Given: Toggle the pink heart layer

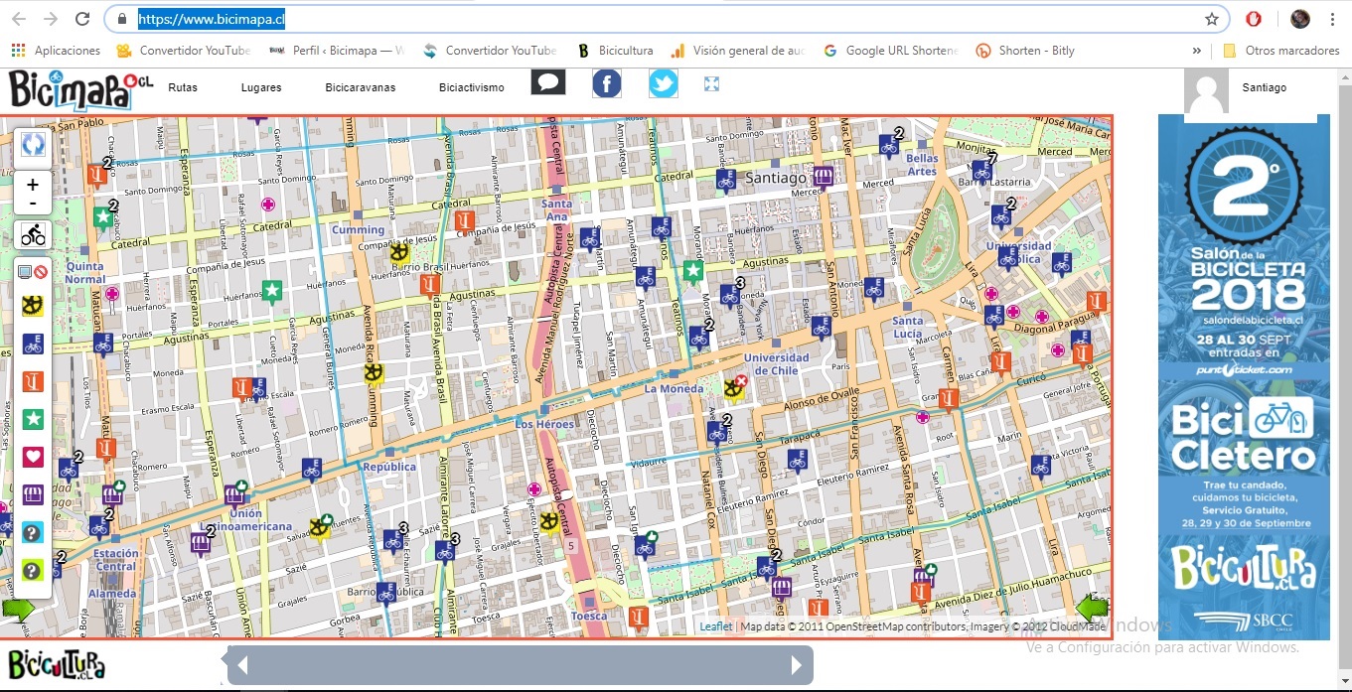Looking at the screenshot, I should click(x=33, y=457).
